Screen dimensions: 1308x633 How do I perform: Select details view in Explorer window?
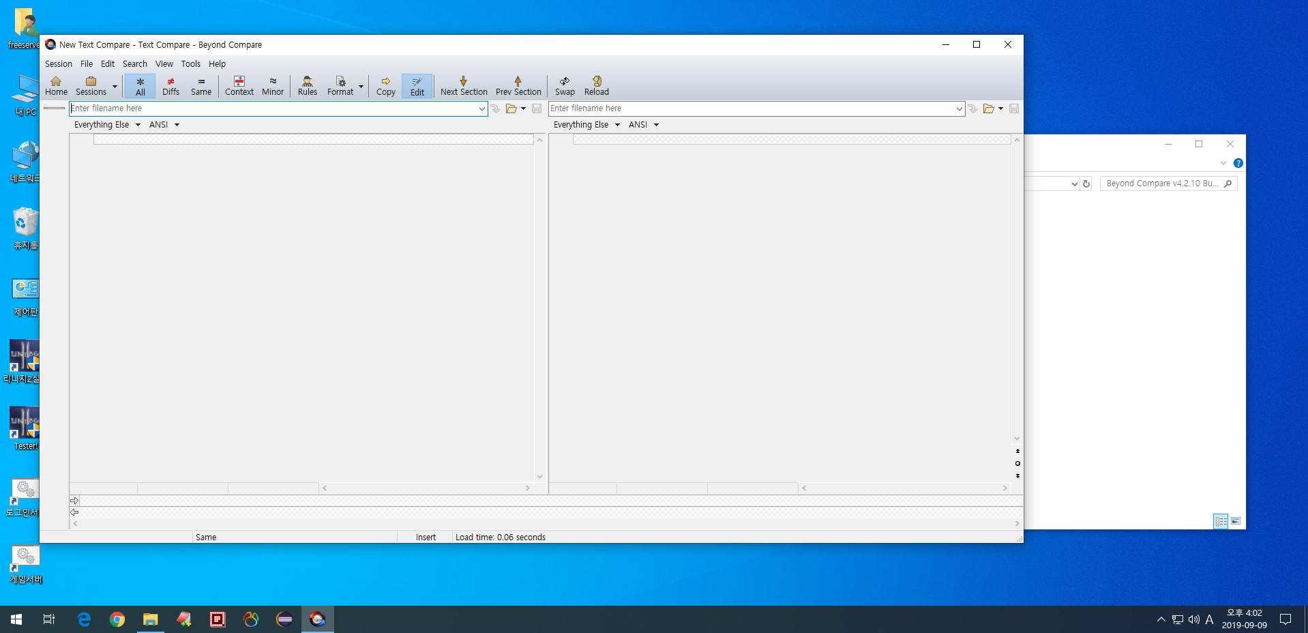1221,521
